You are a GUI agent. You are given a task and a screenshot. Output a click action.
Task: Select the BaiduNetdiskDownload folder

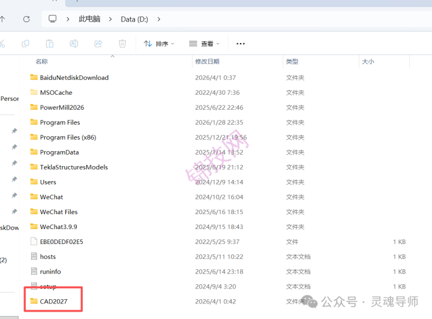point(74,77)
